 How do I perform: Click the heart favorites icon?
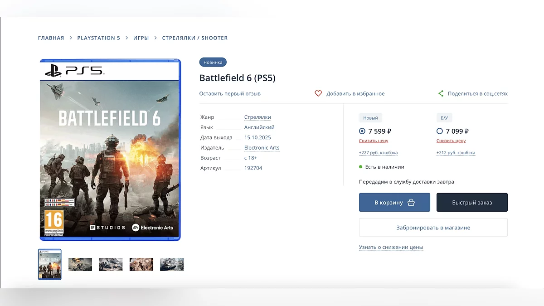tap(318, 93)
